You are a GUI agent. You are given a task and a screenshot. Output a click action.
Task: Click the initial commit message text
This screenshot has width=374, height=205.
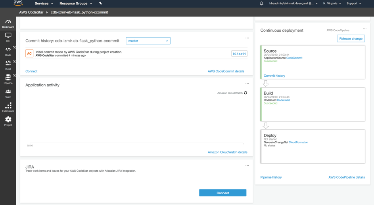tap(79, 52)
